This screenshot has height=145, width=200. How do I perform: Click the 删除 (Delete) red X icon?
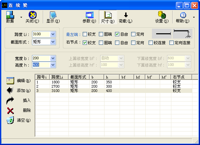(x=10, y=110)
